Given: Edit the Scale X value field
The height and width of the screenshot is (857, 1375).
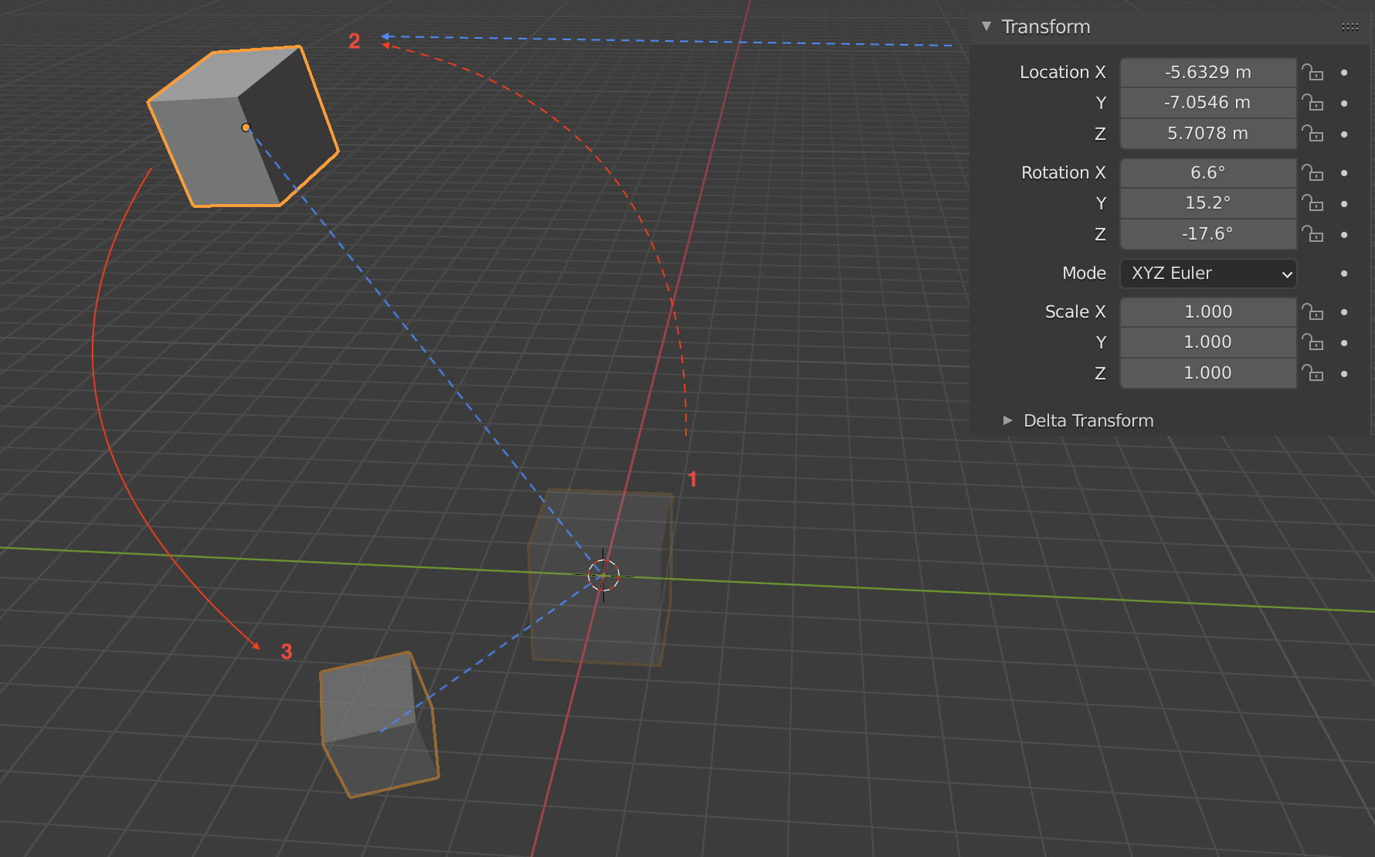Looking at the screenshot, I should pyautogui.click(x=1207, y=311).
